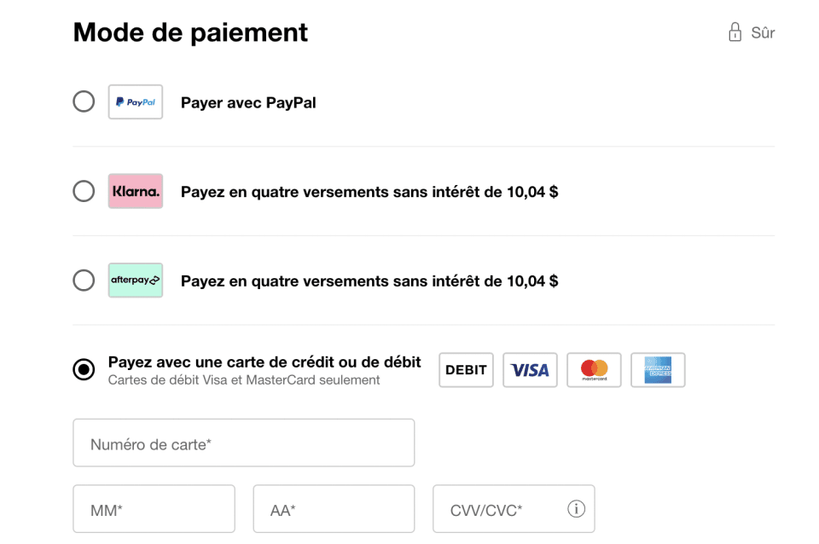Click the Klarna four-payments label text
819x544 pixels.
tap(369, 192)
